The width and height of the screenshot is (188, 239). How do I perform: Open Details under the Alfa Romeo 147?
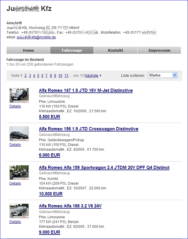click(x=15, y=106)
